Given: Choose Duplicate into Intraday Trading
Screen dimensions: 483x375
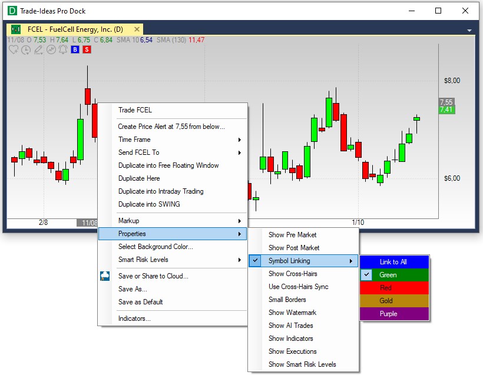Looking at the screenshot, I should [173, 191].
